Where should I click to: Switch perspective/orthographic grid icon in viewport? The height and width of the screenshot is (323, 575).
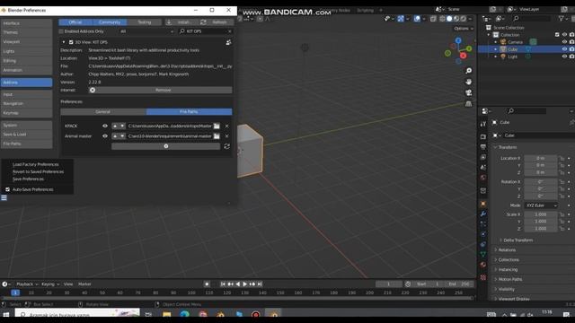pos(468,104)
